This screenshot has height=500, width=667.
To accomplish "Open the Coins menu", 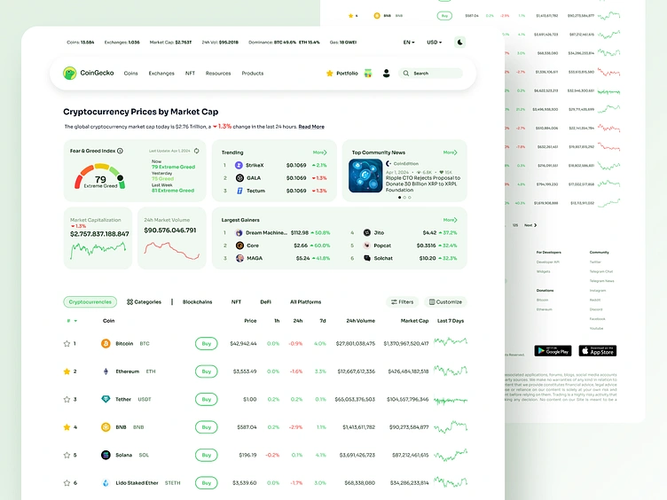I will pos(130,73).
